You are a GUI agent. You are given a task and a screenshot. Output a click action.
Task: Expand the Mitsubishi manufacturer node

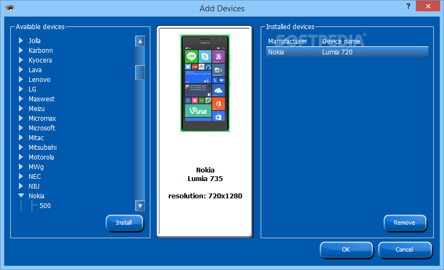(21, 147)
